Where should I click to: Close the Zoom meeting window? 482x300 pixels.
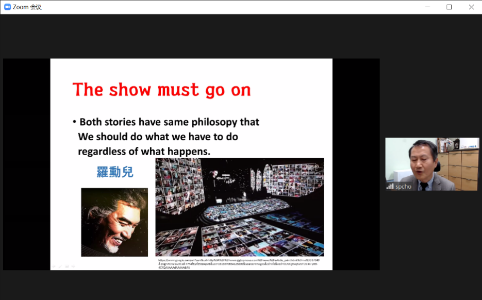tap(471, 7)
